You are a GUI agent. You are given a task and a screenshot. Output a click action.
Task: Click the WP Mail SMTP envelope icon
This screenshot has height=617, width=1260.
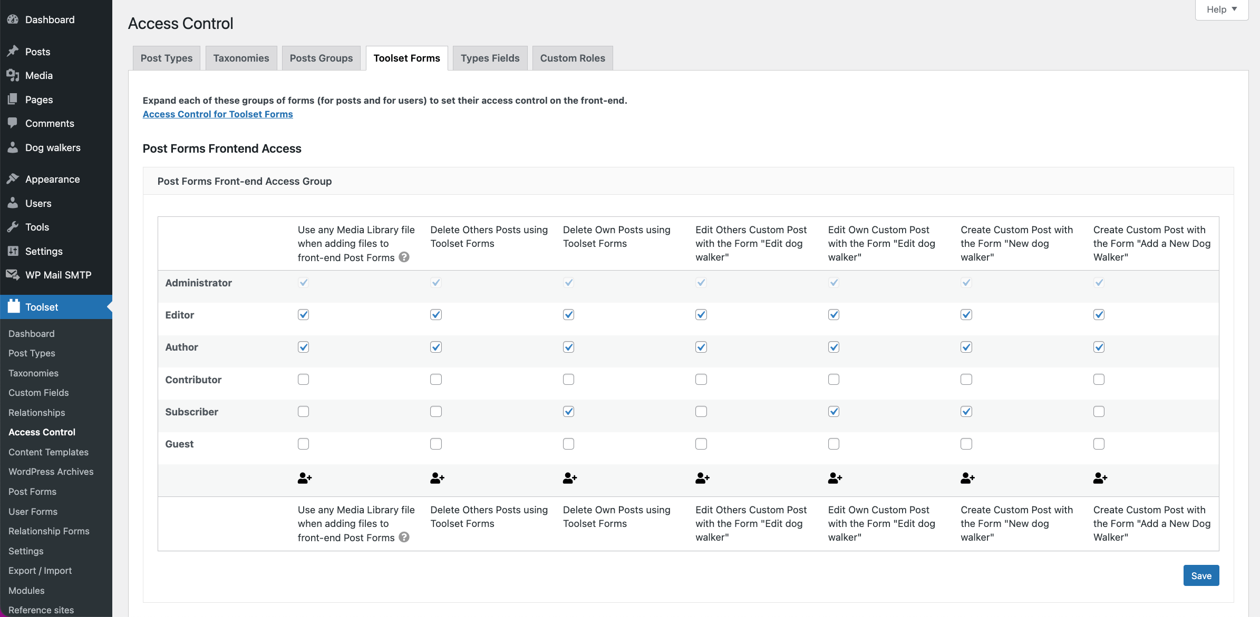click(13, 275)
